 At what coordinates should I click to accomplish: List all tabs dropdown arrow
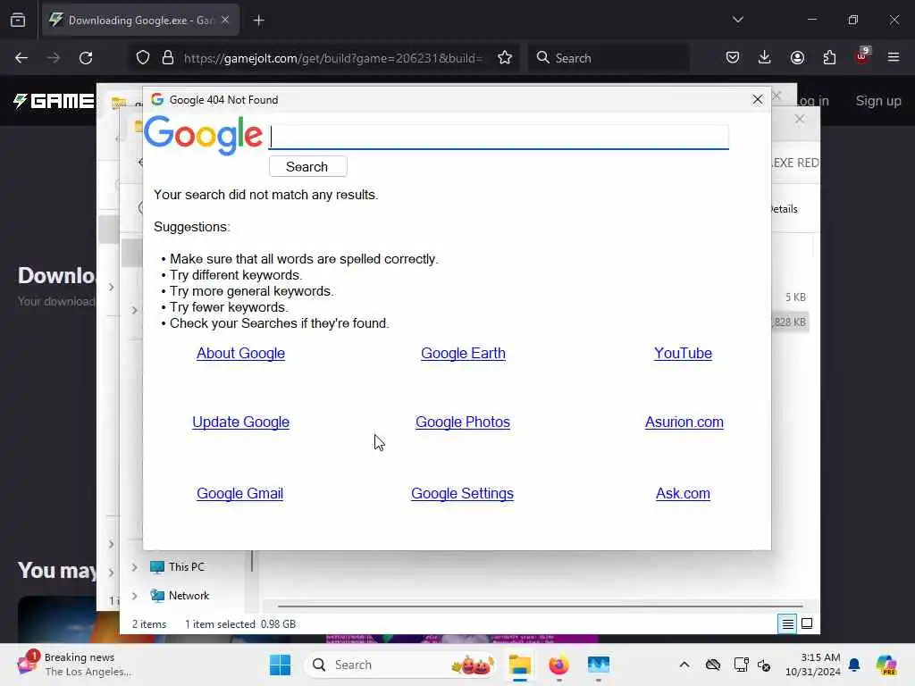(x=738, y=20)
